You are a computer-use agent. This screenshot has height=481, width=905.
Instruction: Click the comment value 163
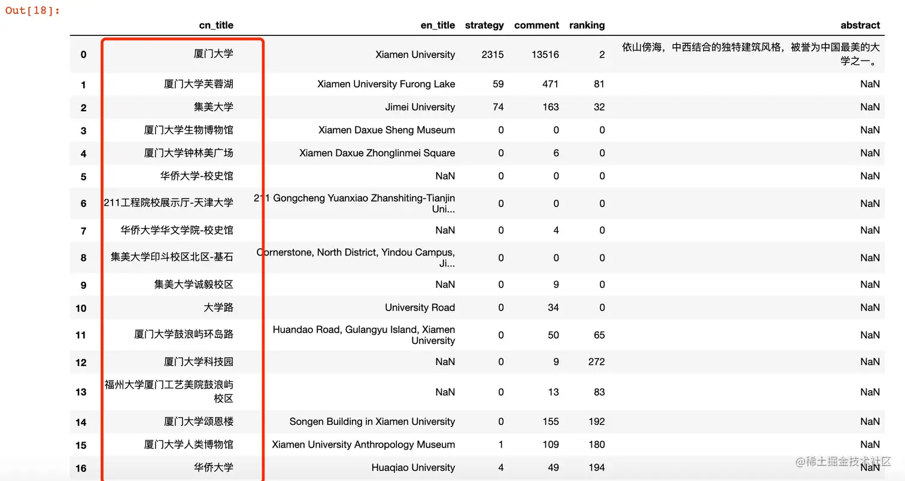[551, 107]
